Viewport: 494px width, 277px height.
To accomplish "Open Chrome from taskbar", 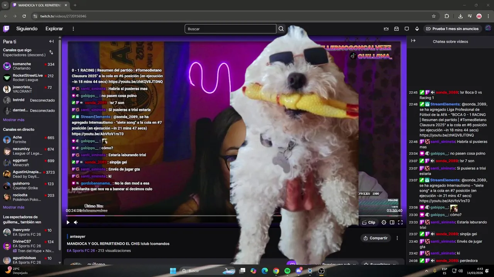I will point(276,271).
